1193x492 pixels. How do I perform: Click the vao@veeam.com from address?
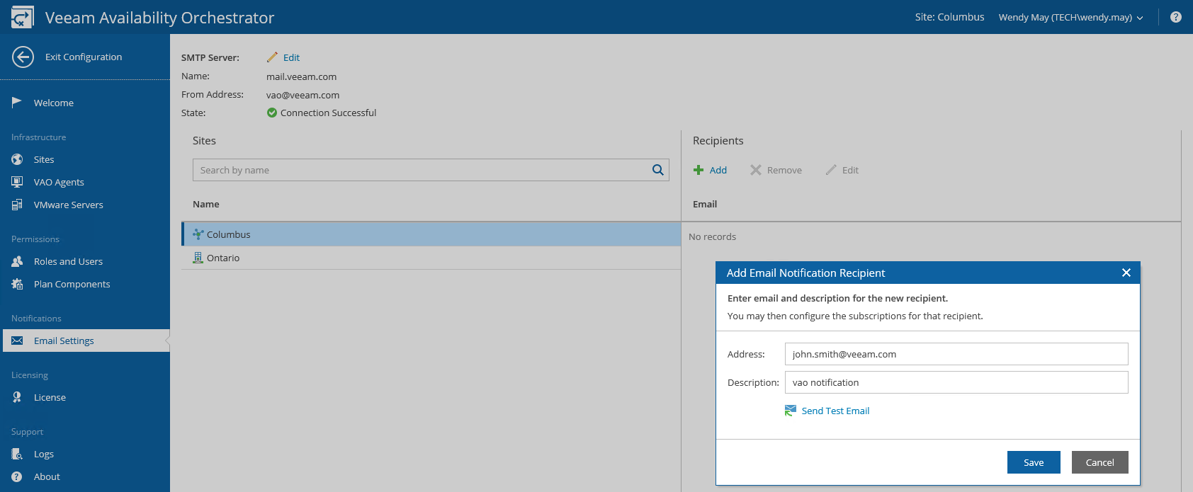(303, 95)
